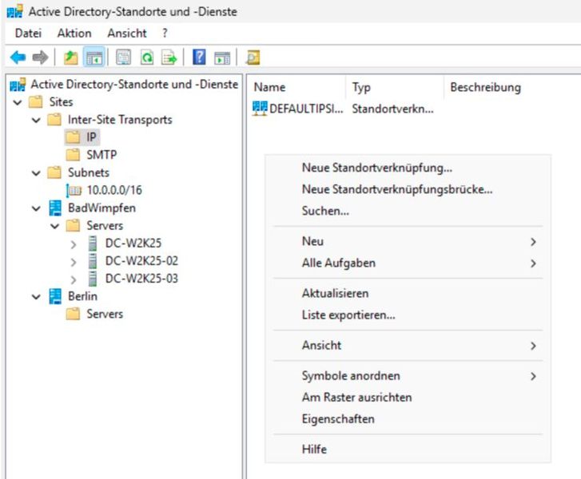581x479 pixels.
Task: Click the DEFAULTIPSI site link icon
Action: 260,109
